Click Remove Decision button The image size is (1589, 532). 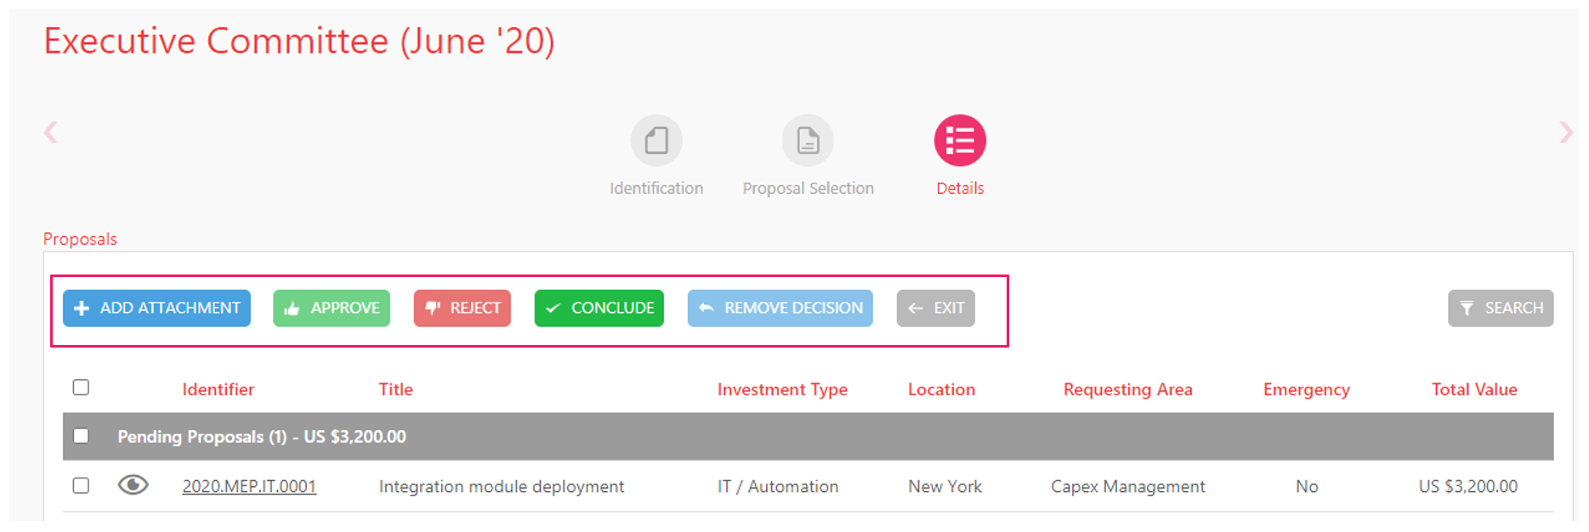tap(780, 308)
